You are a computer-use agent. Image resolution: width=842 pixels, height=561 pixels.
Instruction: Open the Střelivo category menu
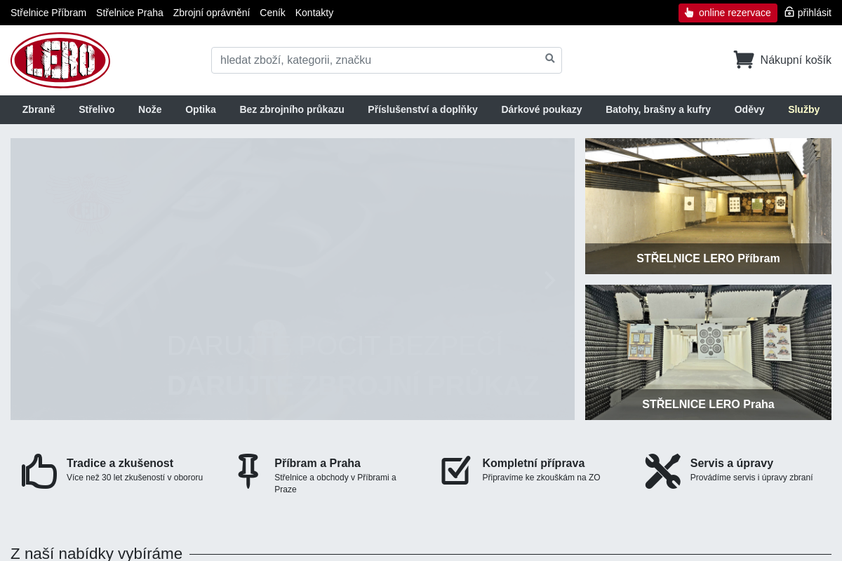pos(97,109)
